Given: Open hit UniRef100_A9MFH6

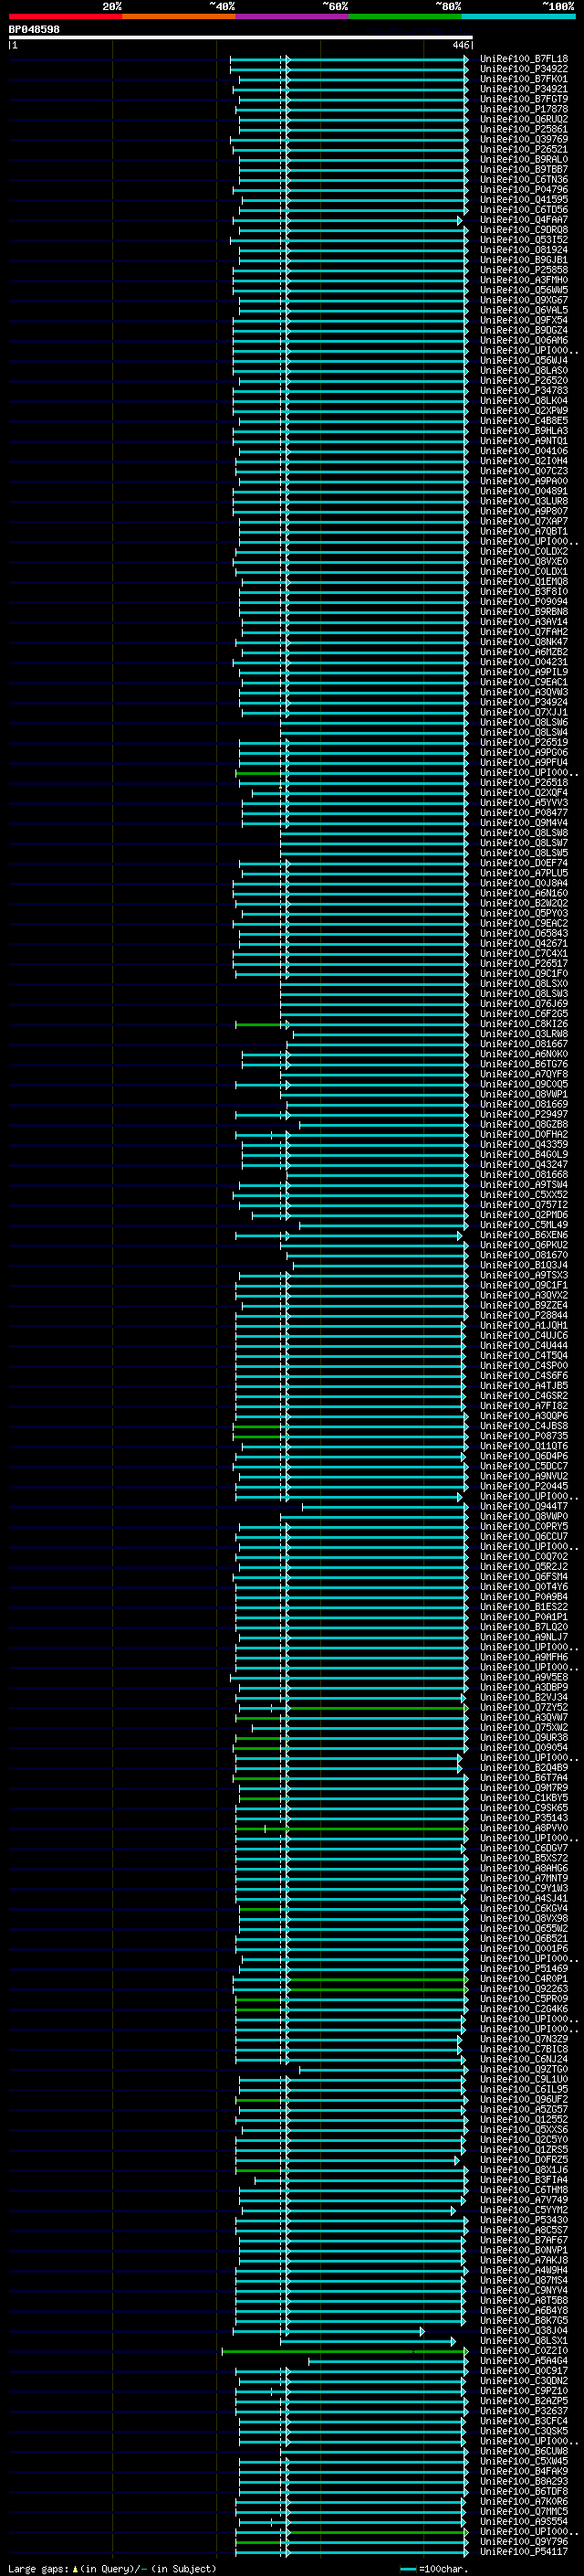Looking at the screenshot, I should coord(523,1657).
